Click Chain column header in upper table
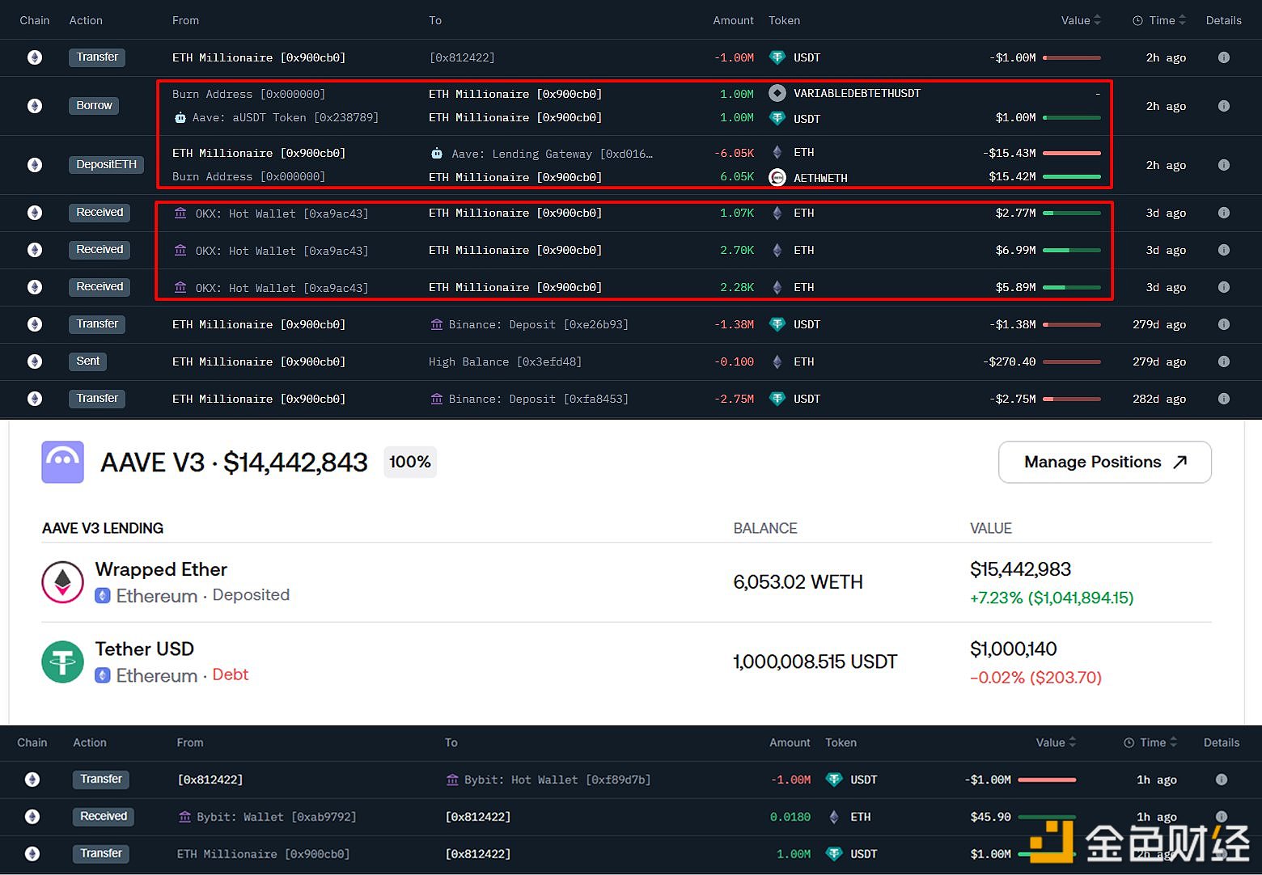 [35, 20]
